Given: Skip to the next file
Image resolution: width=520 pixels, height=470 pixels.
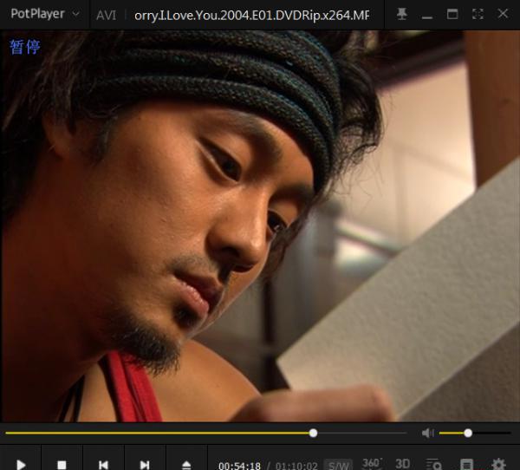Looking at the screenshot, I should tap(145, 464).
